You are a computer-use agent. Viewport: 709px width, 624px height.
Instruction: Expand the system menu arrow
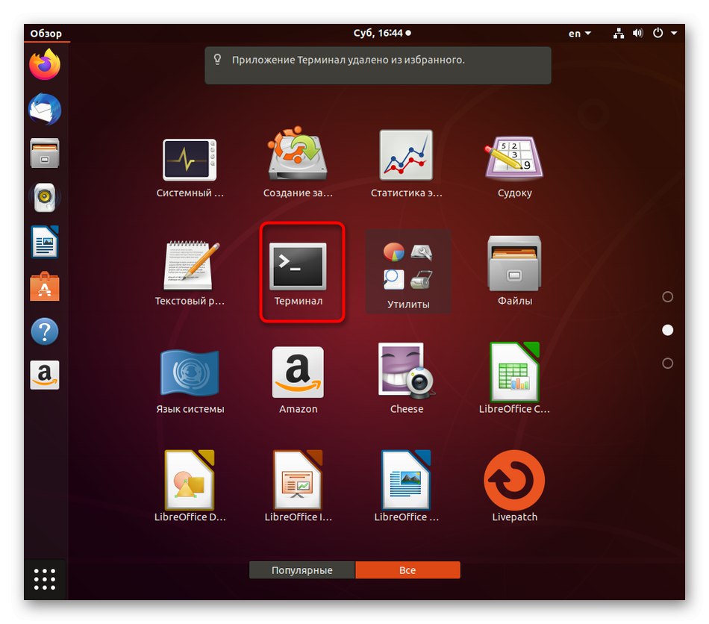coord(674,33)
